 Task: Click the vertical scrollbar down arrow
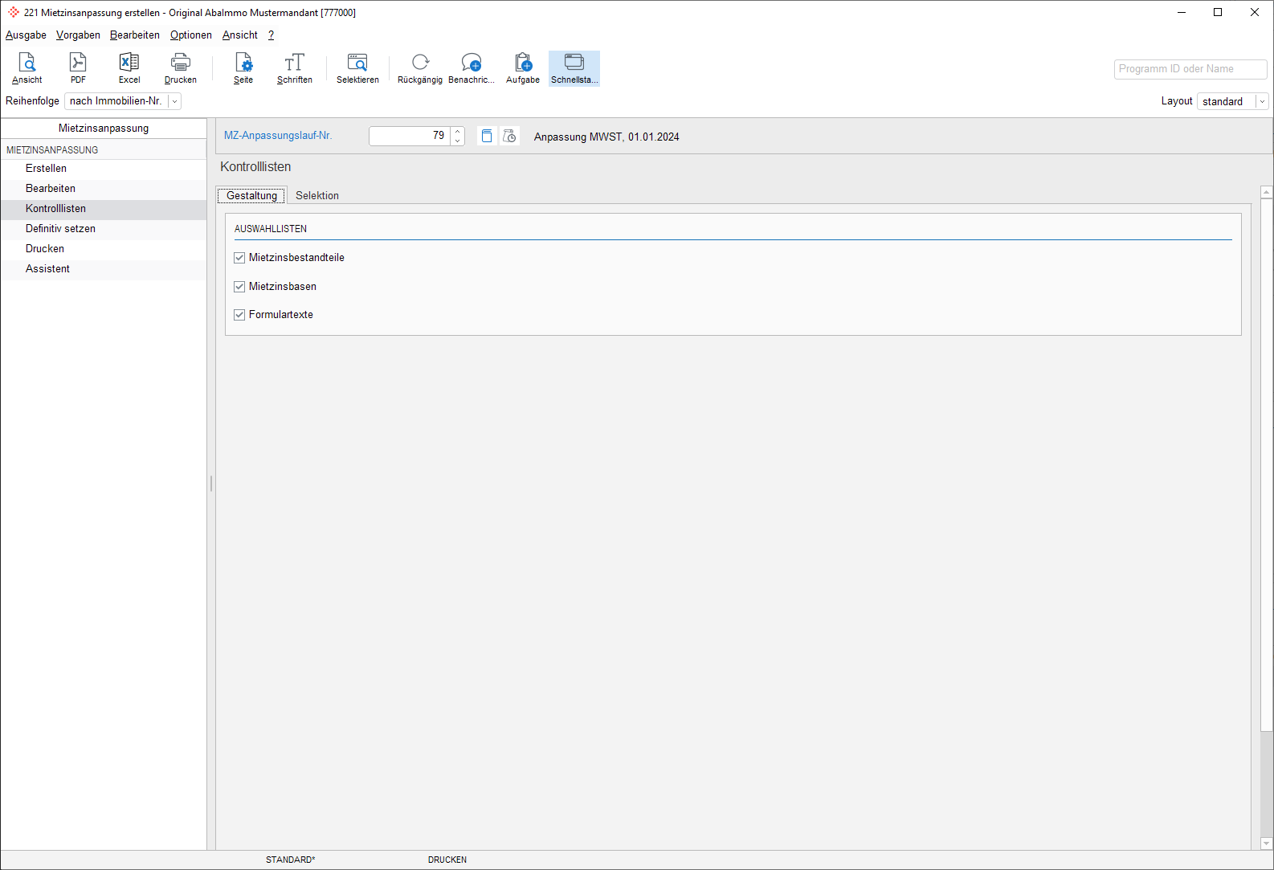(x=1267, y=843)
